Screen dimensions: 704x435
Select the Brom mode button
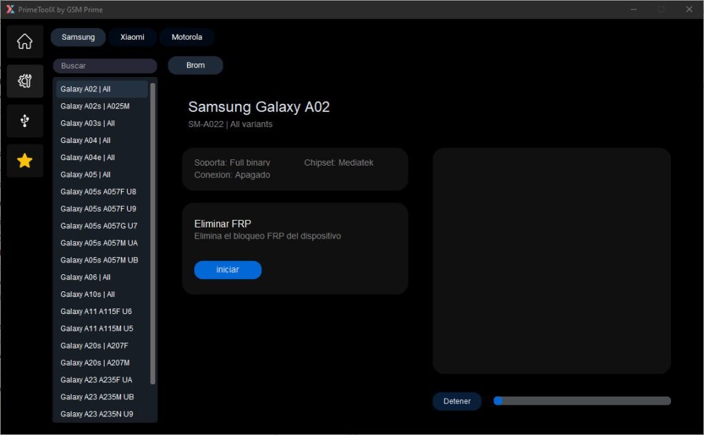point(195,65)
